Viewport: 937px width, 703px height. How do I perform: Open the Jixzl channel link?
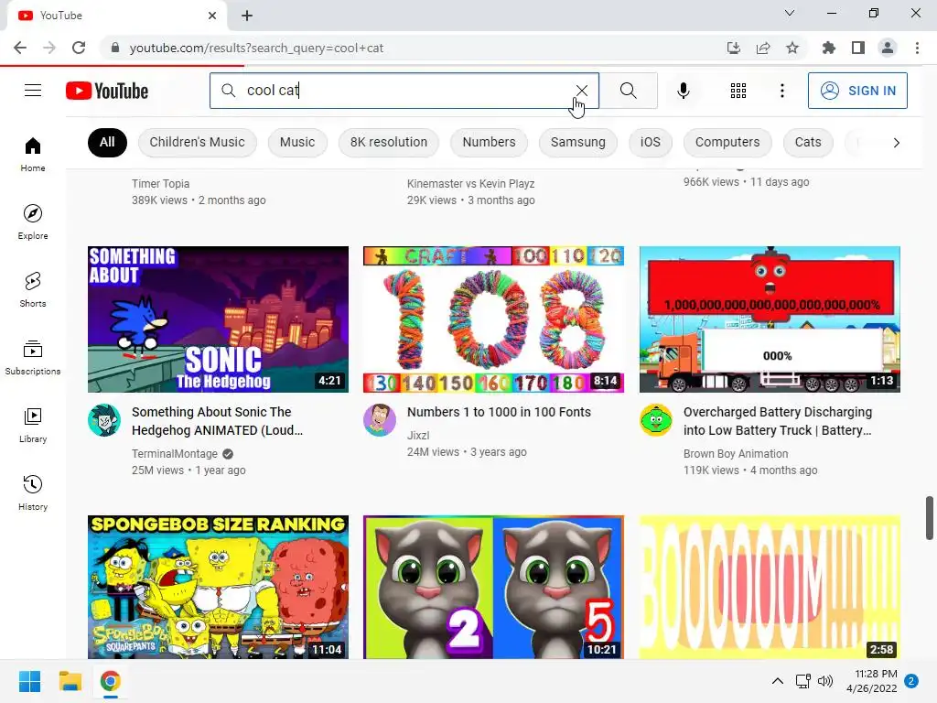click(x=418, y=435)
